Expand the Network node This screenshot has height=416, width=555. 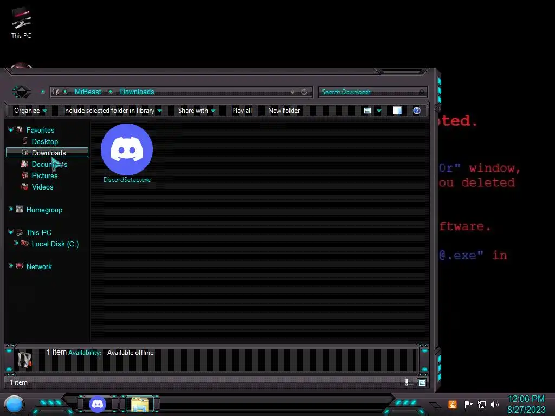[11, 266]
